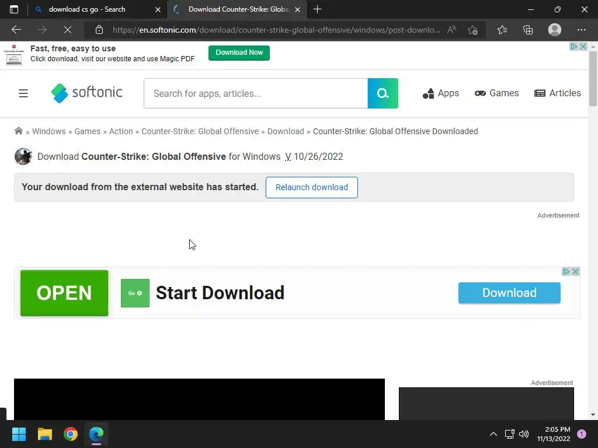Click the V 10/26/2022 version text
This screenshot has width=598, height=448.
click(314, 156)
